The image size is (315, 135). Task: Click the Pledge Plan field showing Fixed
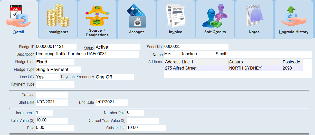tap(55, 62)
